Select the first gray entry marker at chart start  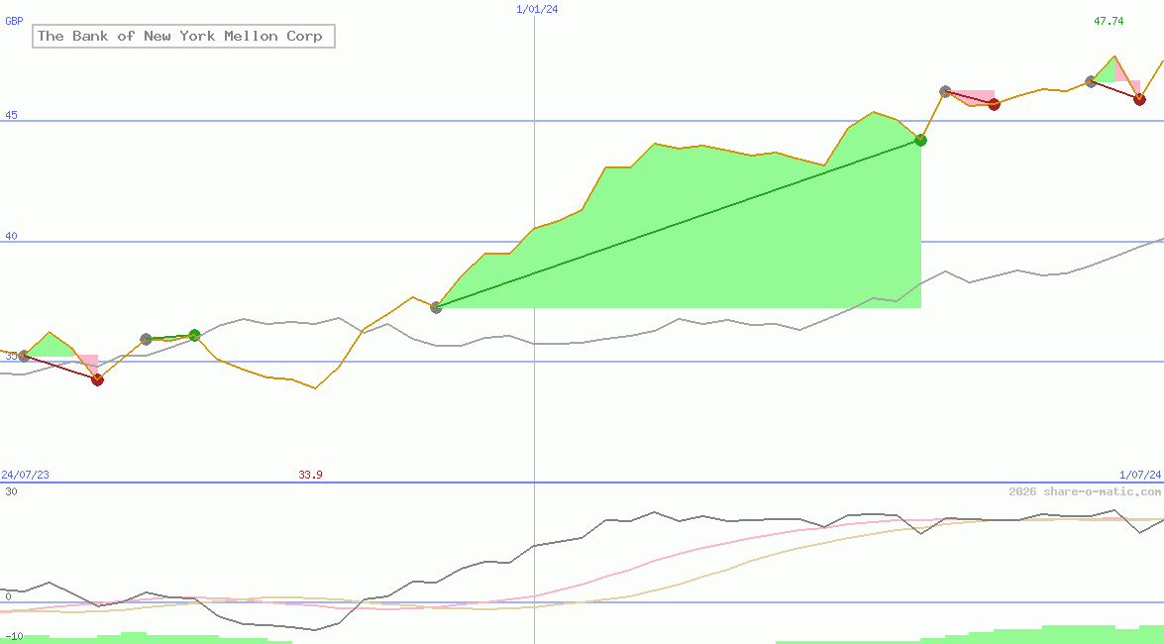pos(25,357)
